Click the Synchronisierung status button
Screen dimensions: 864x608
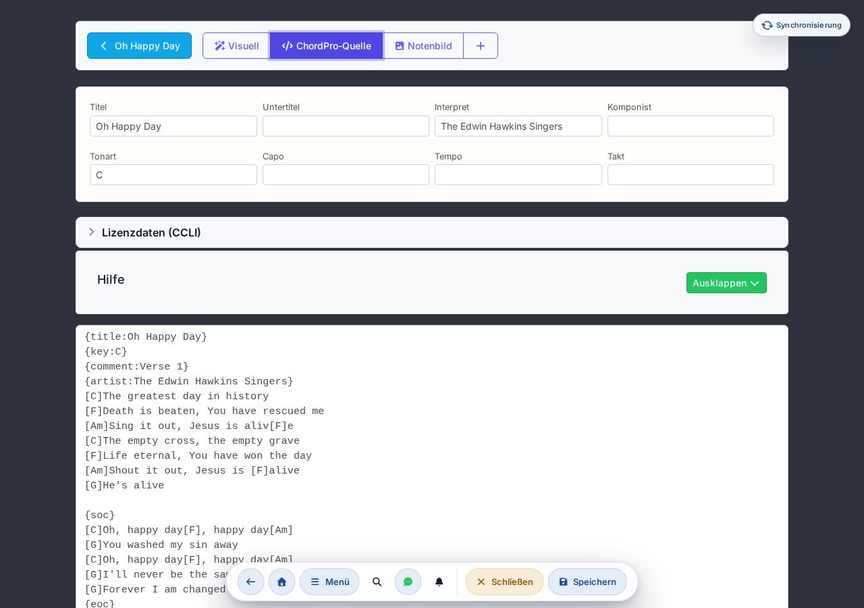coord(801,25)
